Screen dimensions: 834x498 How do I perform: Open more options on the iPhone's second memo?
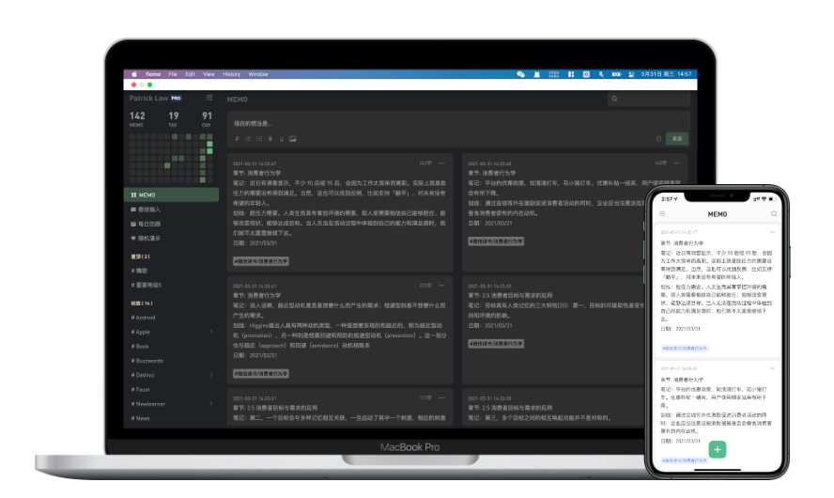(x=772, y=368)
